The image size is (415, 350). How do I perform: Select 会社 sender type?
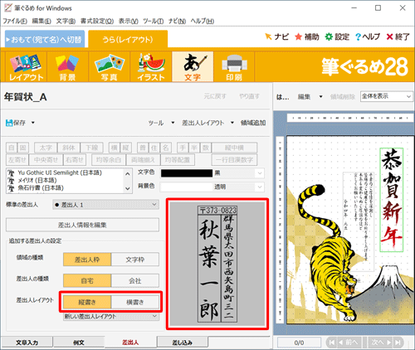tap(135, 281)
